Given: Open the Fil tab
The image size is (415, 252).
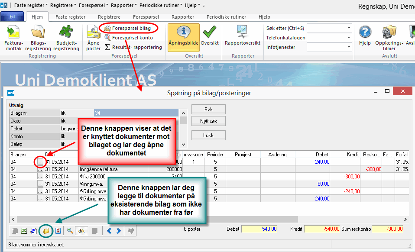Looking at the screenshot, I should (x=12, y=16).
